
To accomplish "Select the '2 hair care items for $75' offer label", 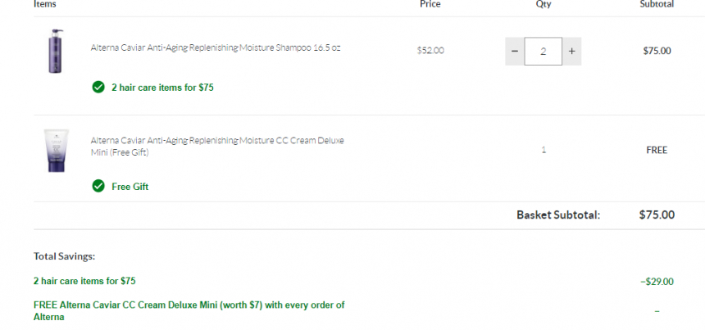I will point(162,88).
